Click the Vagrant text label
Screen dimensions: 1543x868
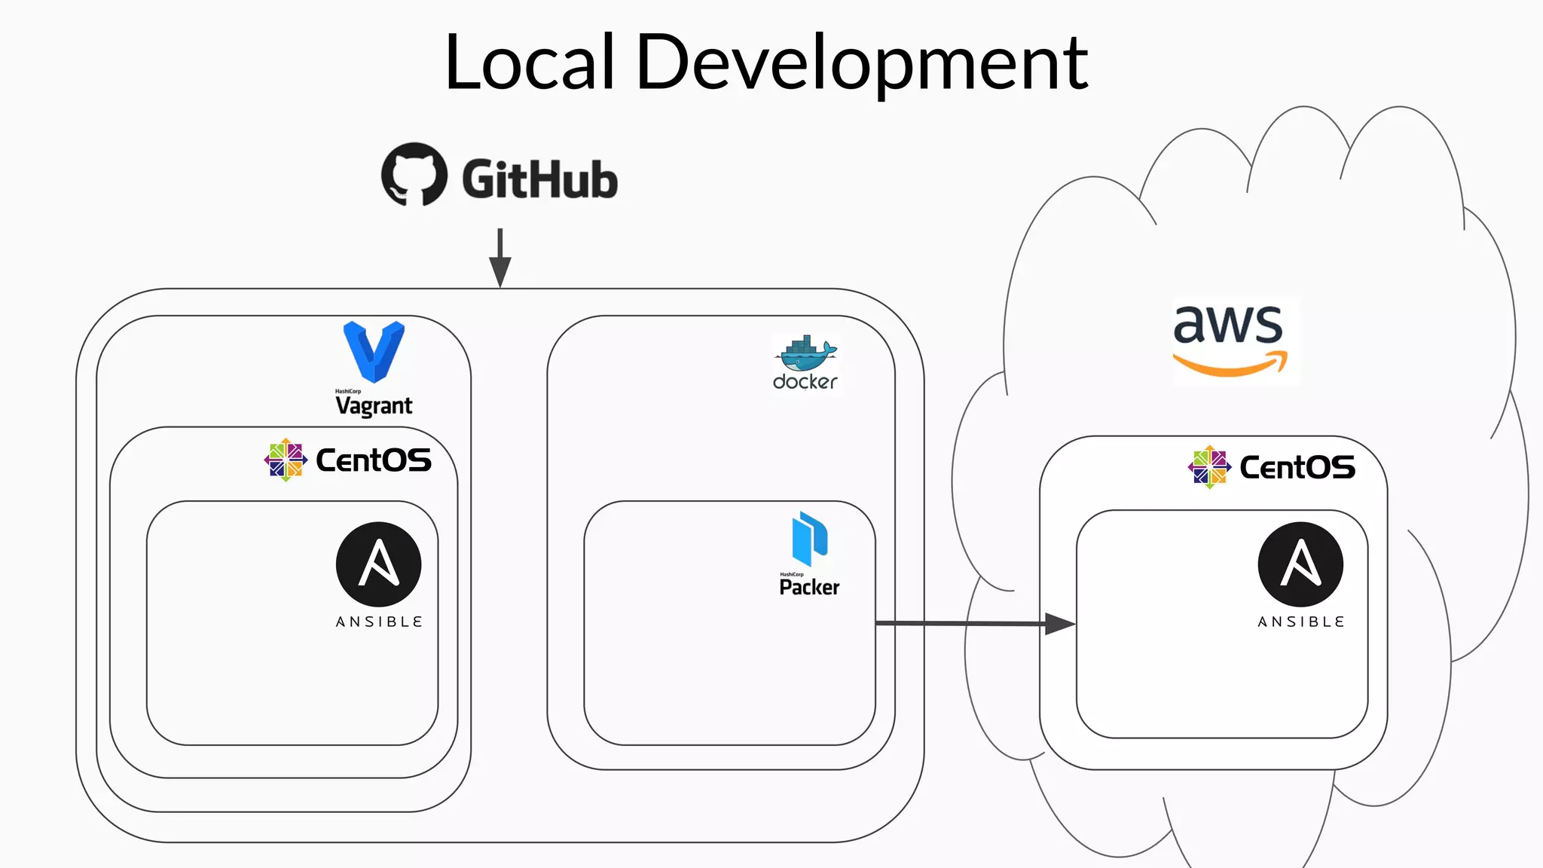click(374, 406)
